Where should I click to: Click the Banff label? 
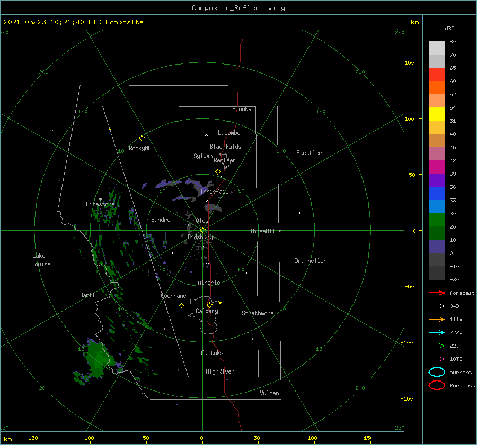87,295
